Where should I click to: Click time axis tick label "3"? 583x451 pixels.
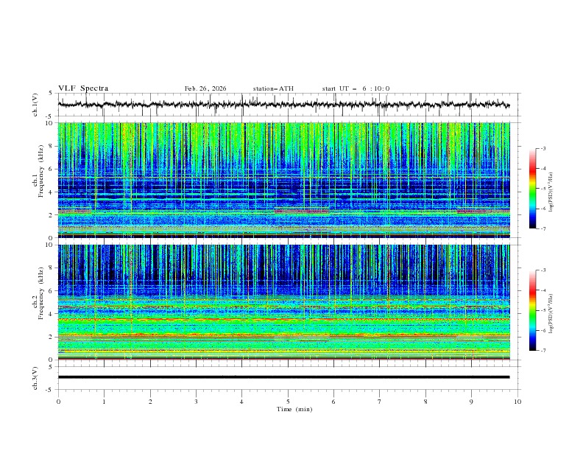click(196, 402)
